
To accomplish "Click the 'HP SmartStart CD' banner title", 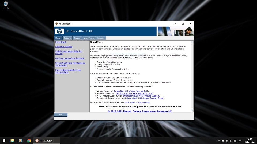I will pos(79,31).
